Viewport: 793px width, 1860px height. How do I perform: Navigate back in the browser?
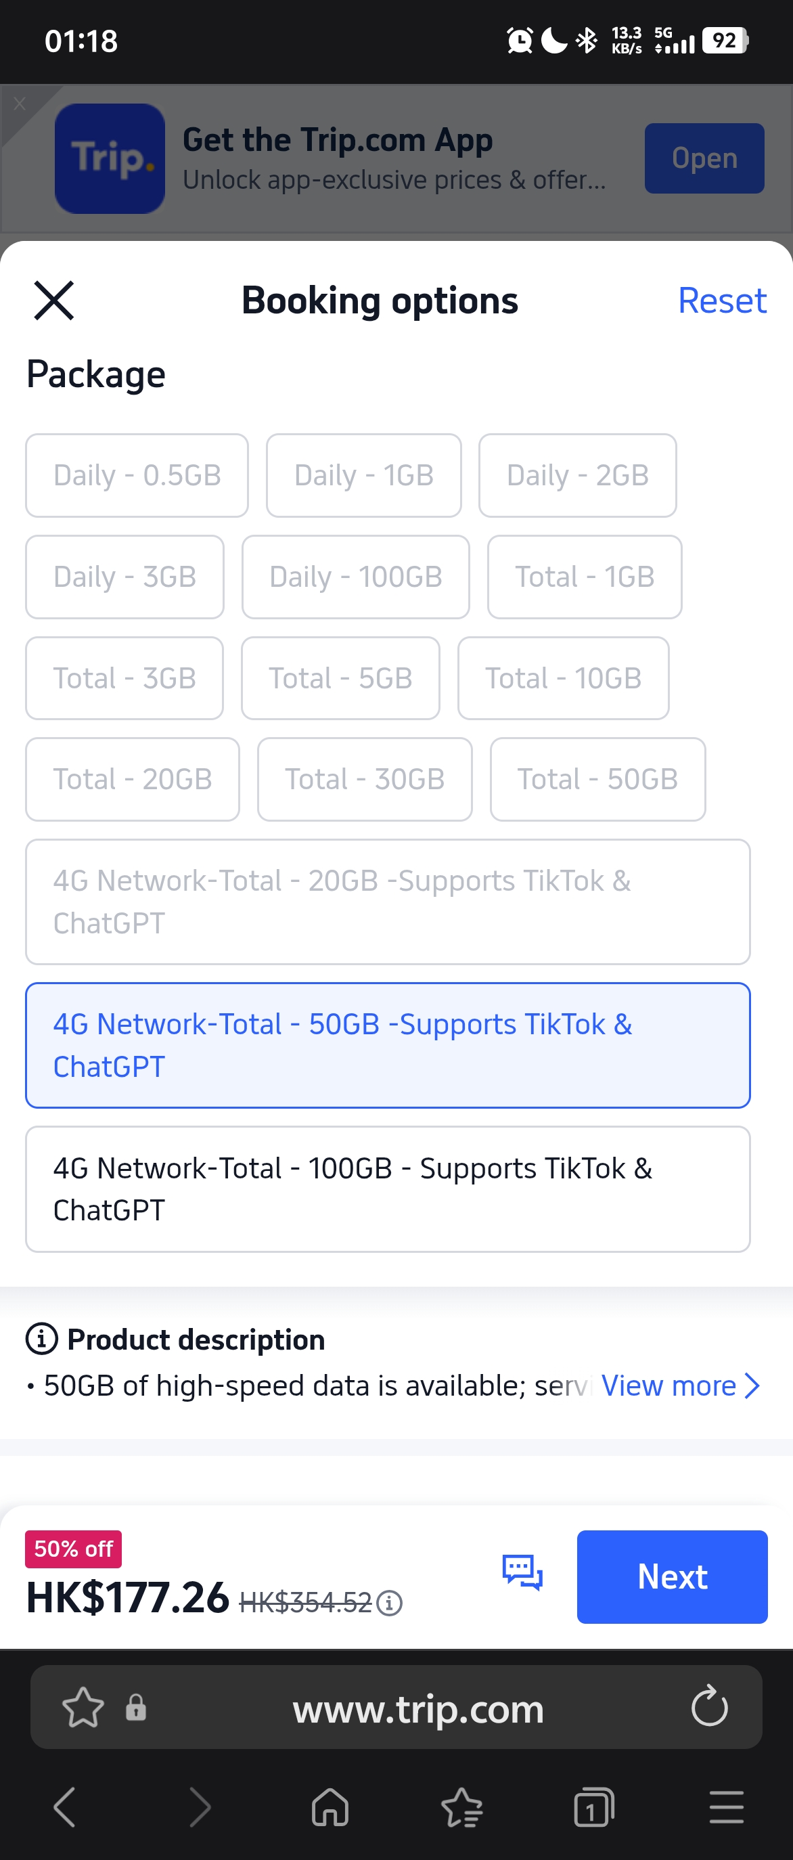pos(65,1807)
